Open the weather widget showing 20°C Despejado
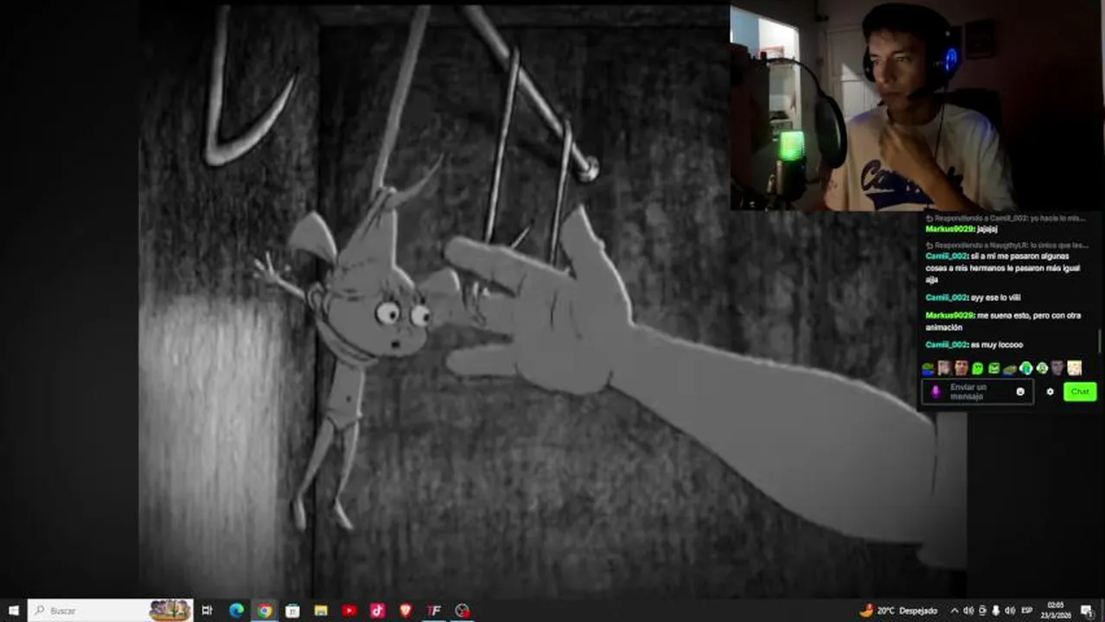 click(898, 611)
